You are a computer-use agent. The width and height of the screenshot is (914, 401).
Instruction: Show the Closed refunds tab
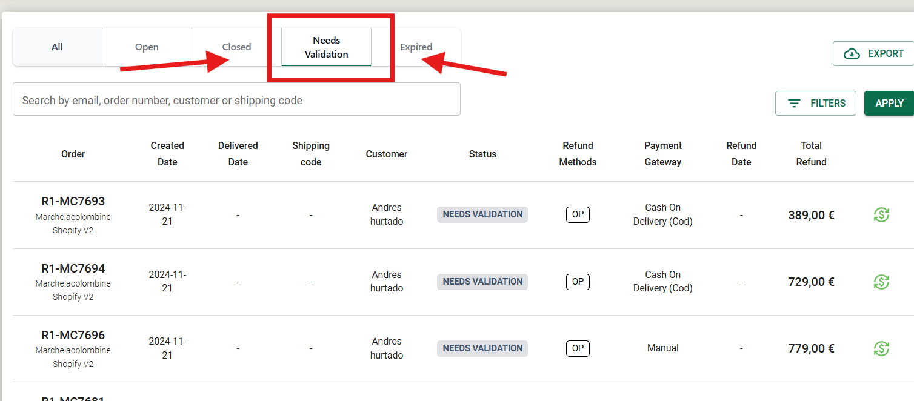pos(236,47)
